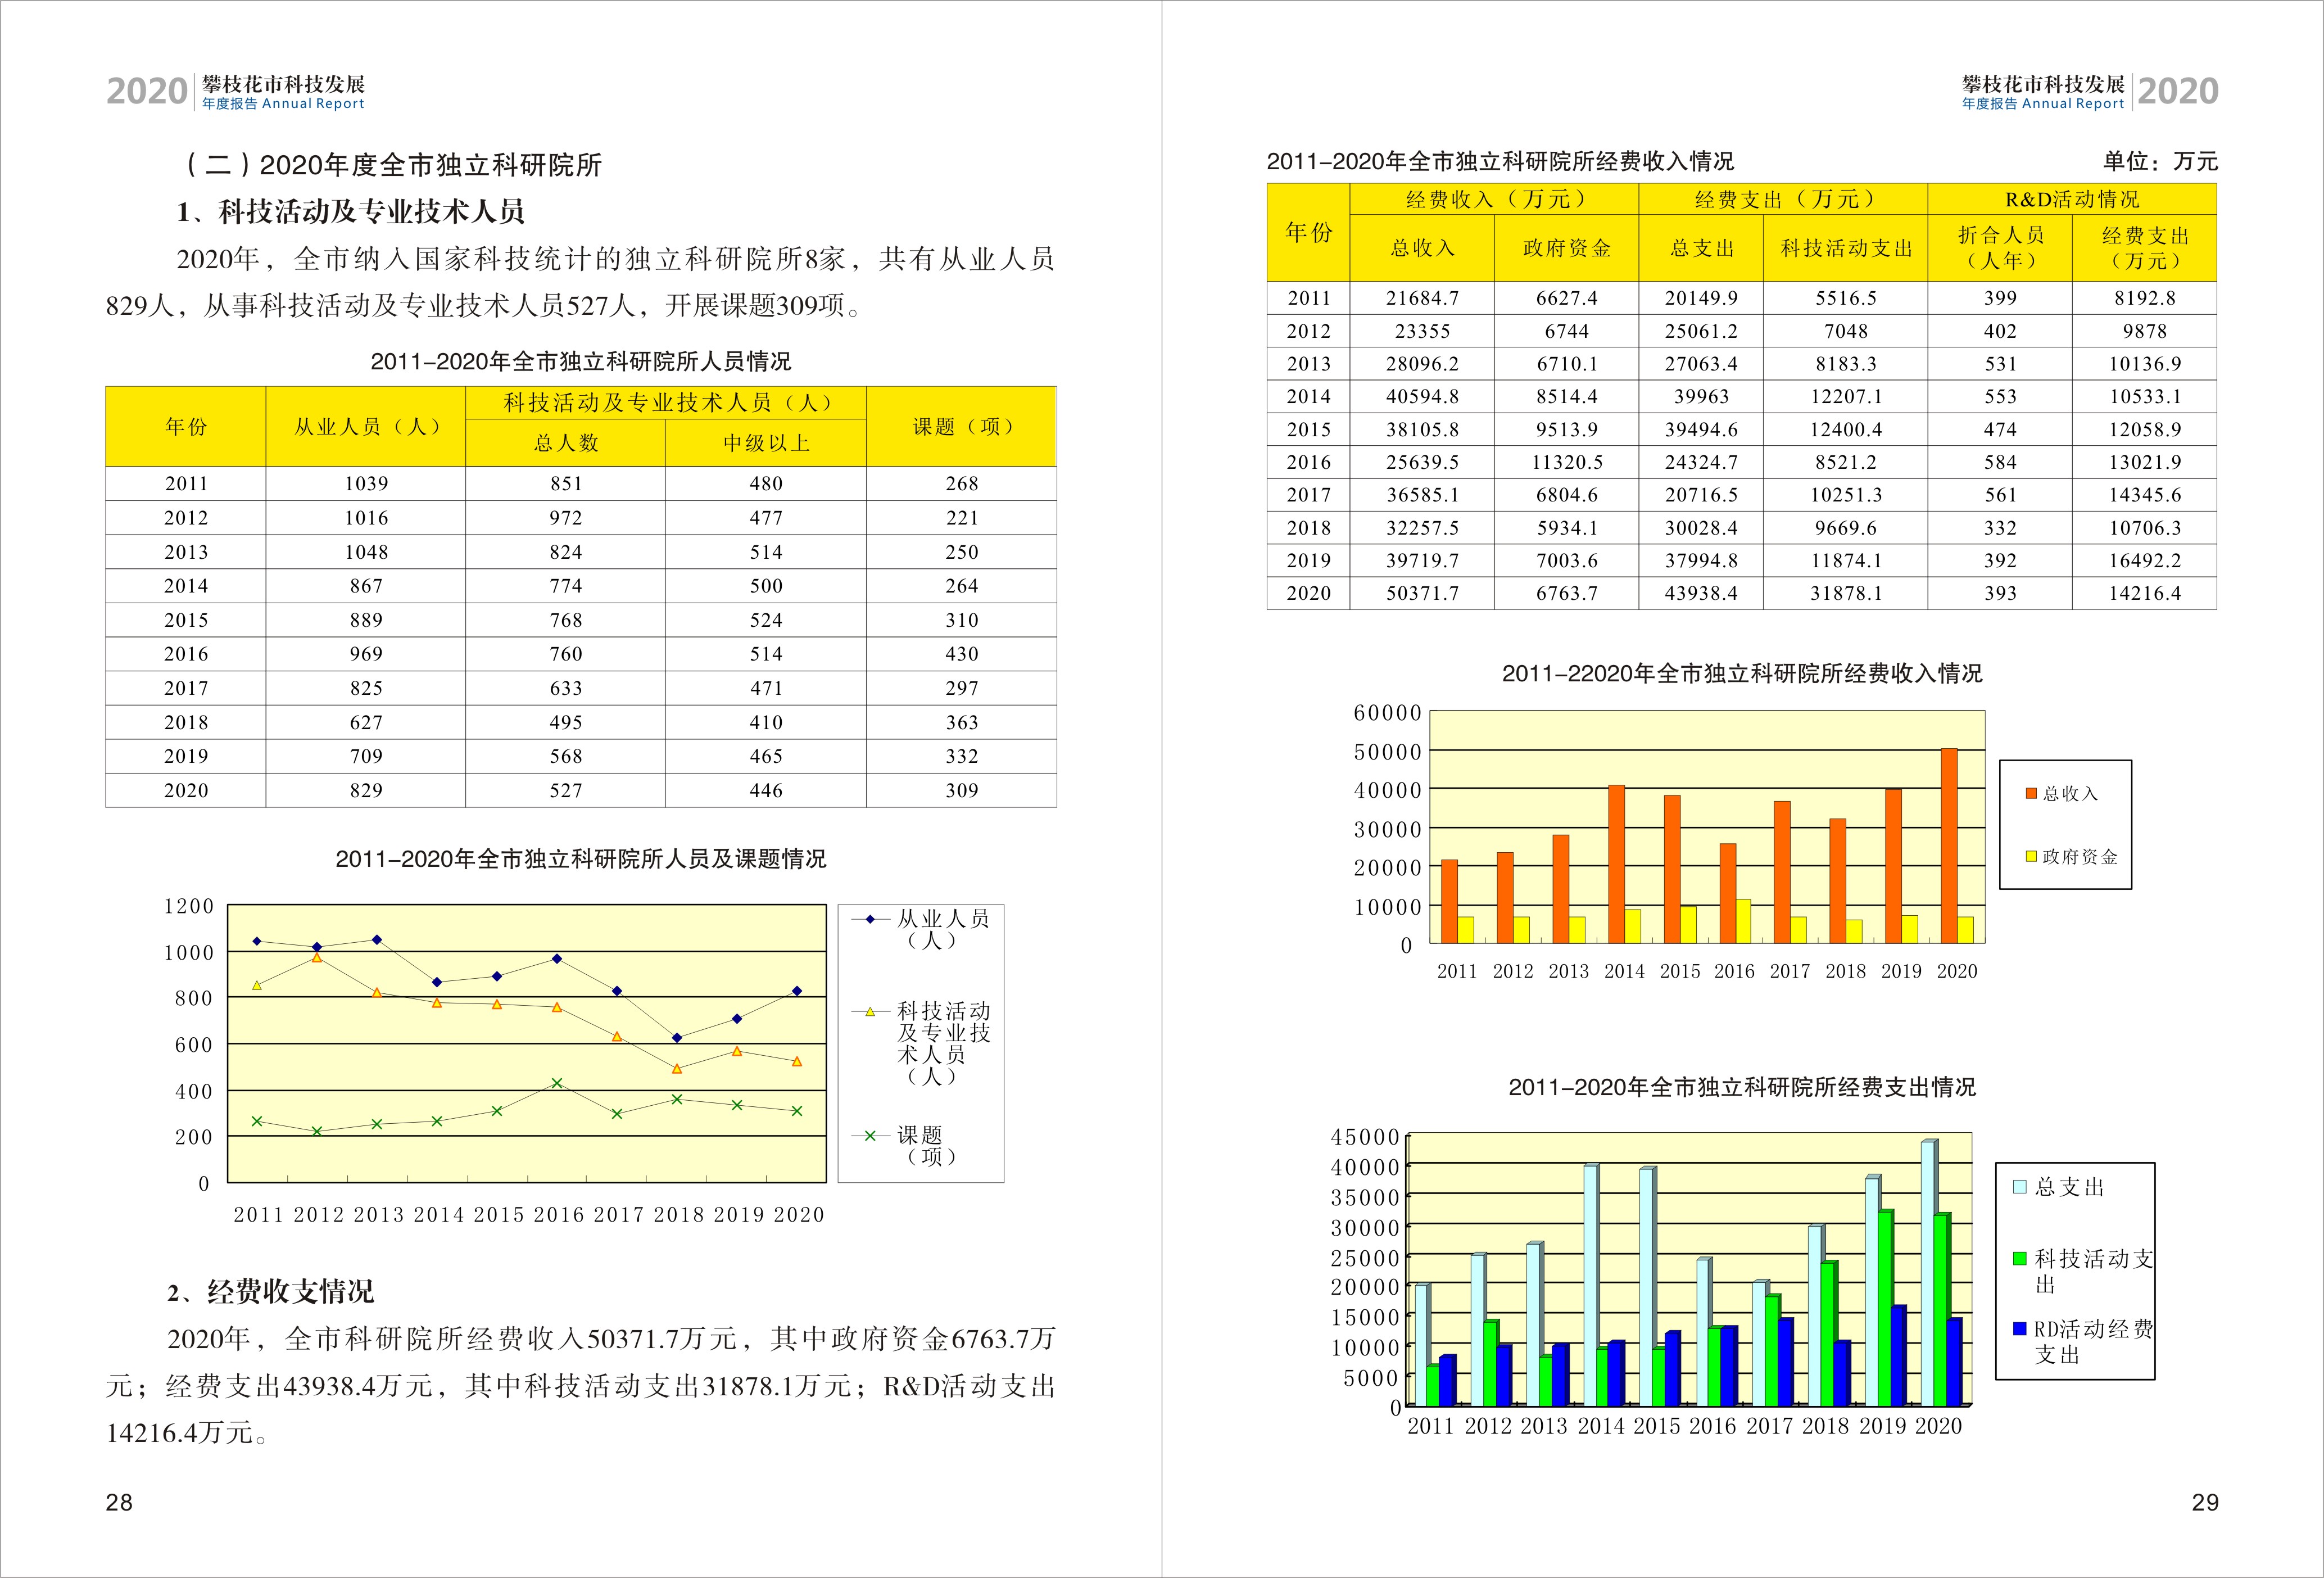2324x1578 pixels.
Task: Click the 2016 课题 peak data point
Action: click(x=557, y=1083)
